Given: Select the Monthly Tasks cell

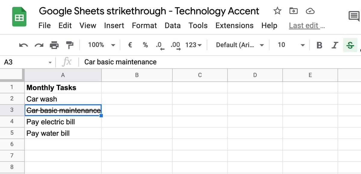Looking at the screenshot, I should click(x=63, y=87).
